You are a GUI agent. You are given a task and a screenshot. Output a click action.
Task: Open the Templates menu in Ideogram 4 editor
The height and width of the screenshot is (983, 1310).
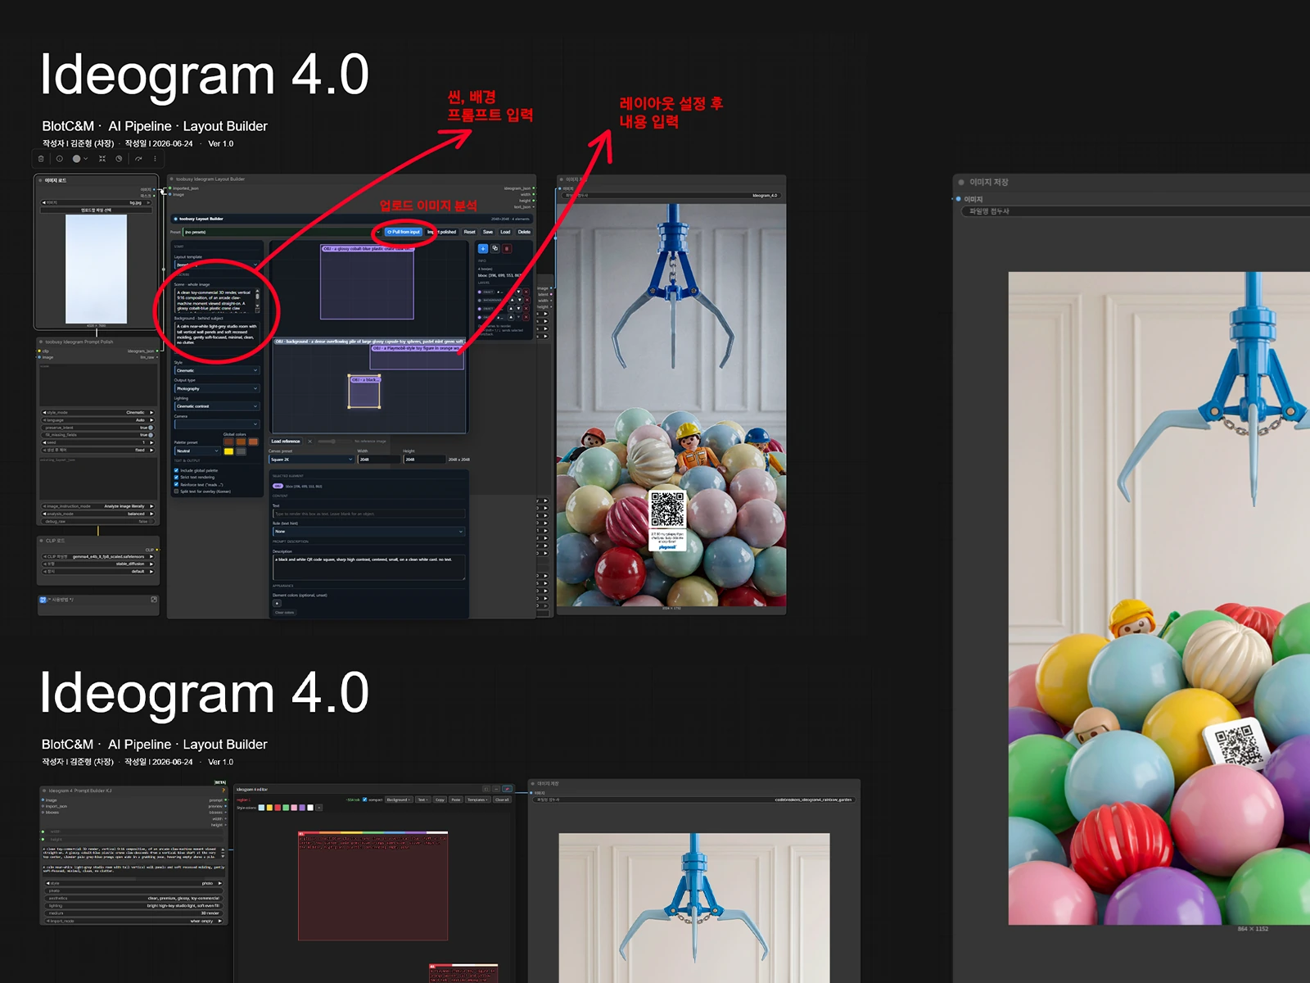click(x=477, y=800)
